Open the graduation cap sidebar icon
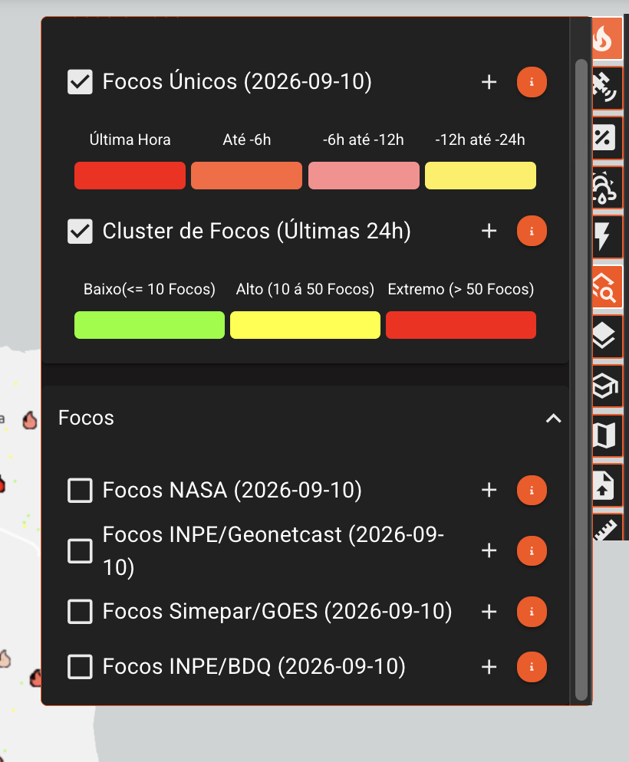Image resolution: width=629 pixels, height=762 pixels. tap(607, 386)
